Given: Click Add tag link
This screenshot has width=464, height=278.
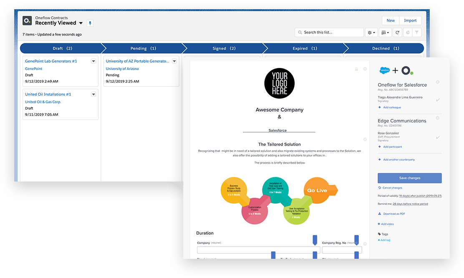Looking at the screenshot, I should point(384,240).
